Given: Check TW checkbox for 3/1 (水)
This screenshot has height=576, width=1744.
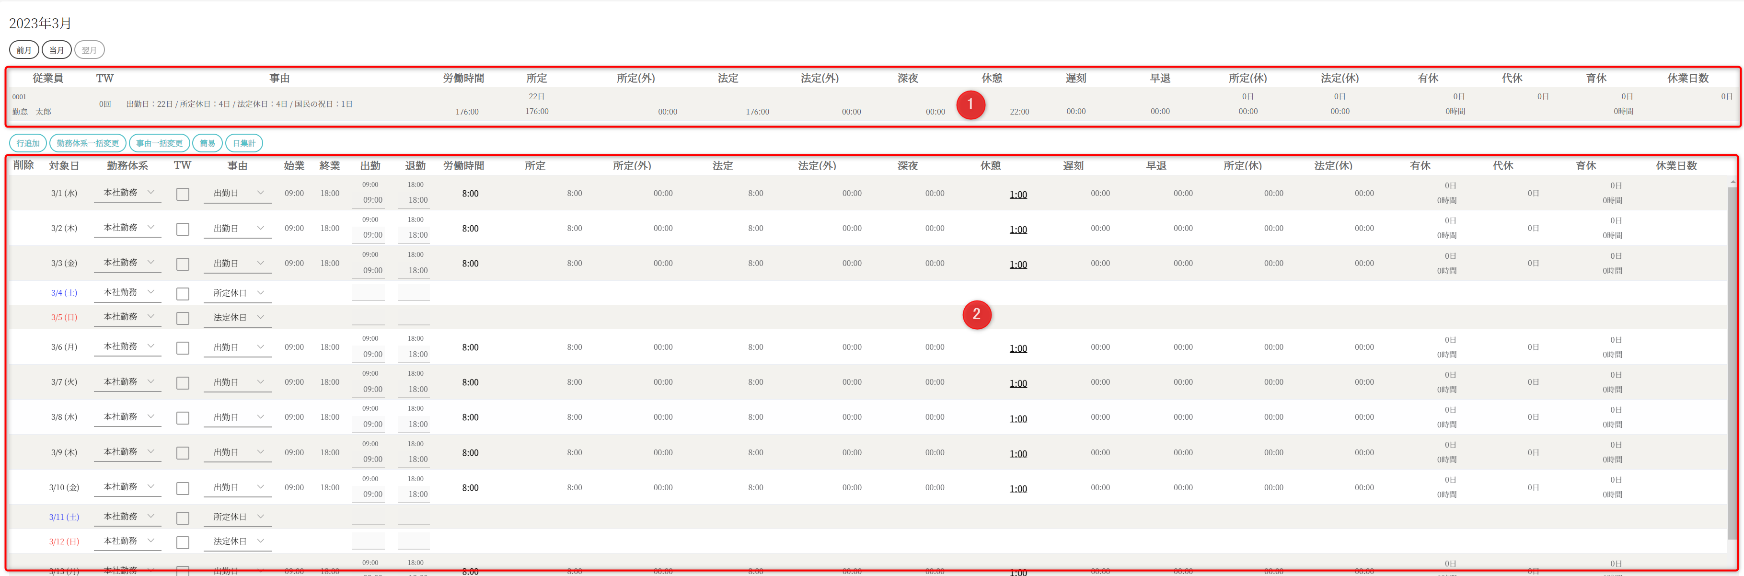Looking at the screenshot, I should tap(183, 194).
